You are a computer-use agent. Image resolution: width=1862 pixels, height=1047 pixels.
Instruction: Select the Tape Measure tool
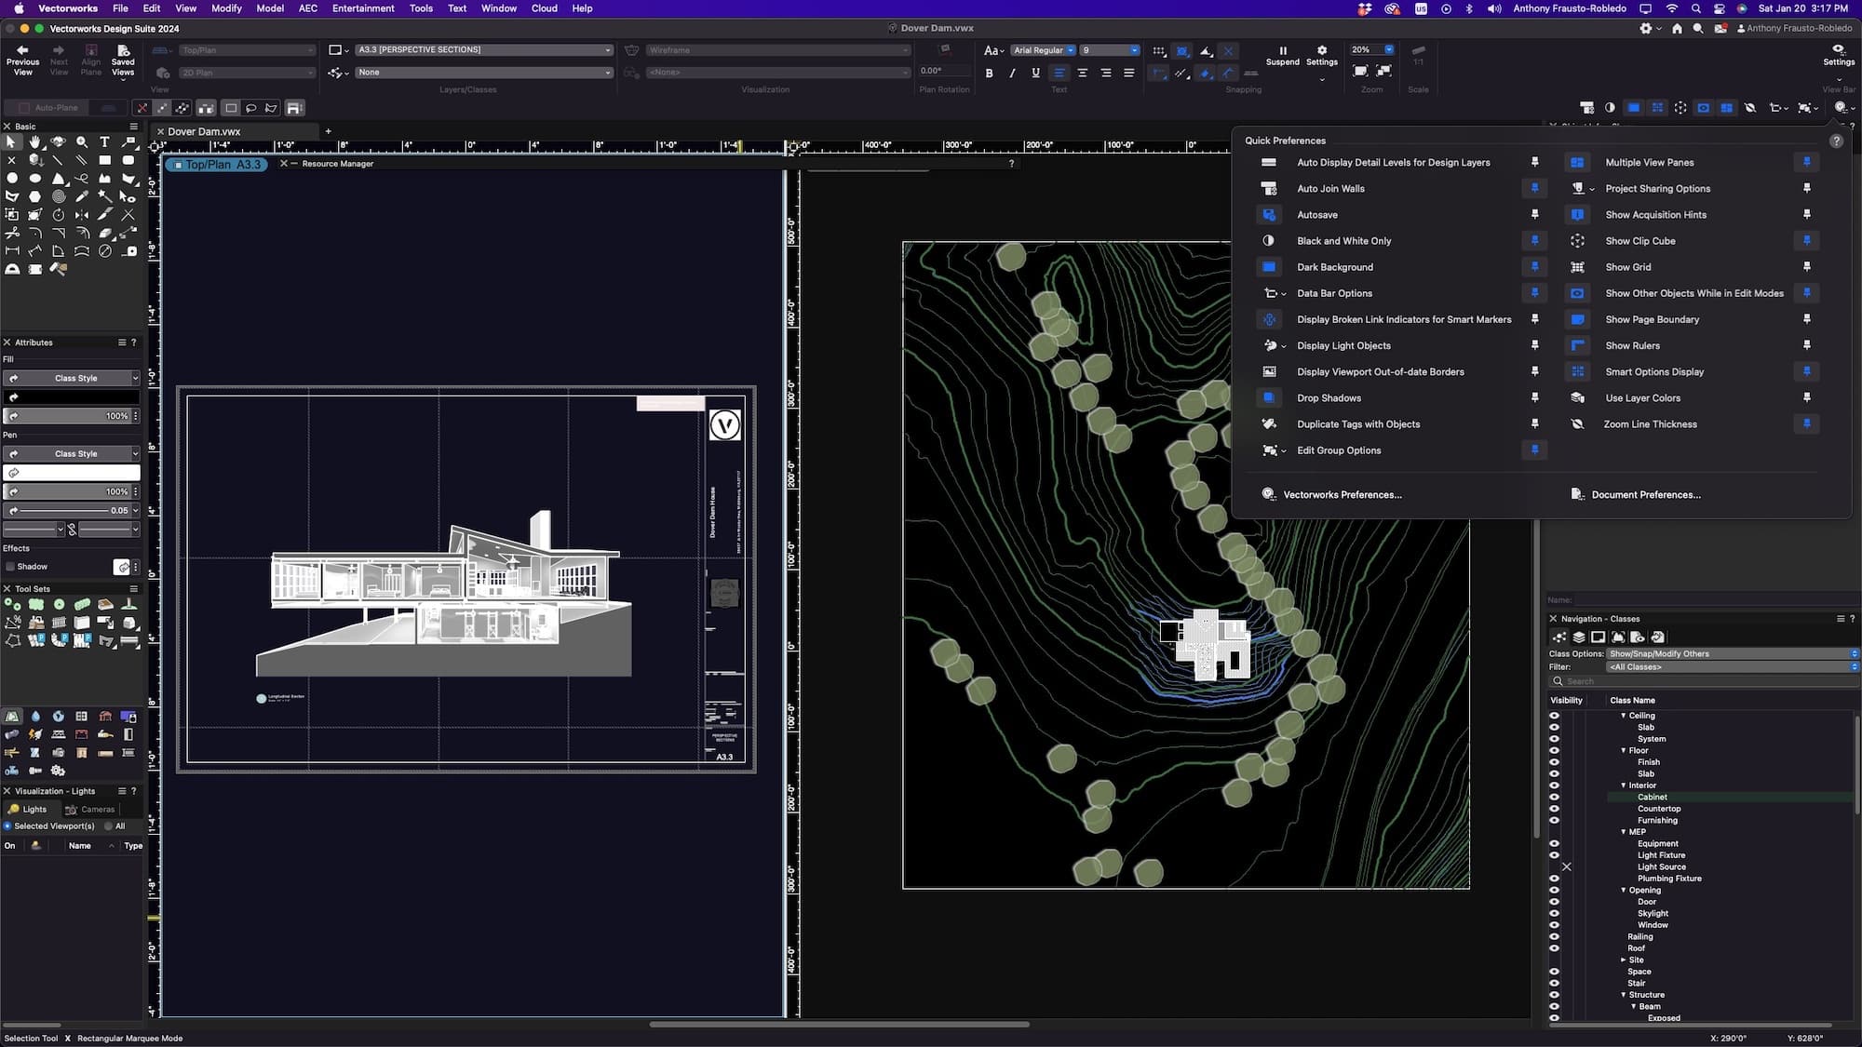point(128,250)
